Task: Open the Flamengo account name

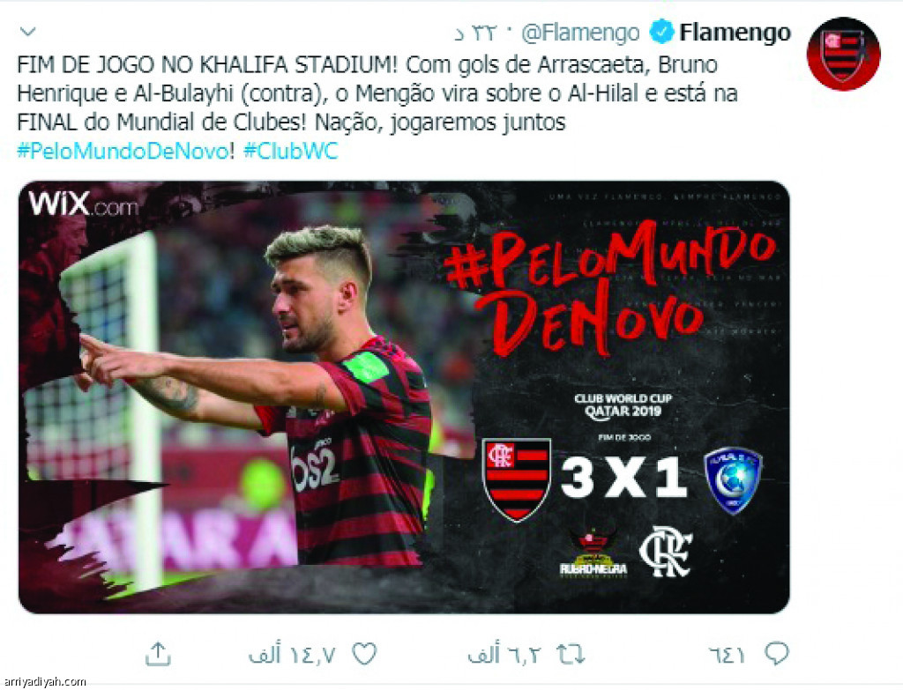Action: tap(735, 33)
